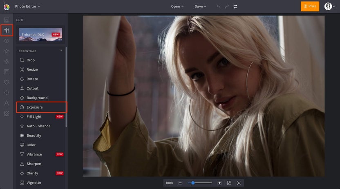
Task: Open the Frames panel icon
Action: [7, 72]
